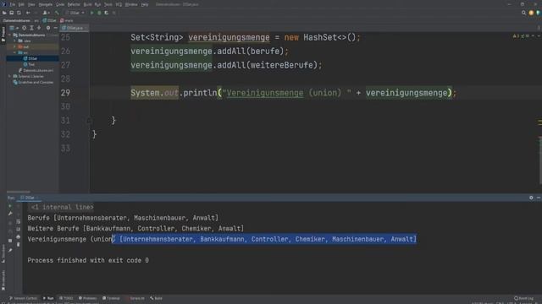This screenshot has height=304, width=542.
Task: Click the orange updates icon at top right
Action: 531,13
